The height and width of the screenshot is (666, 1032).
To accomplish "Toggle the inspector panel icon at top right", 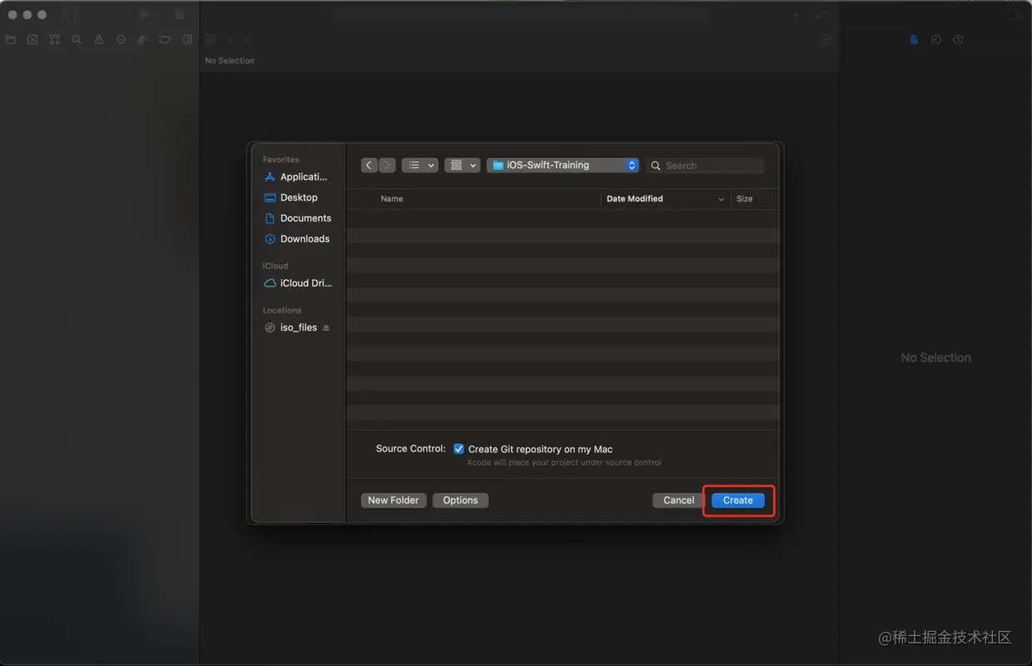I will click(x=1015, y=15).
